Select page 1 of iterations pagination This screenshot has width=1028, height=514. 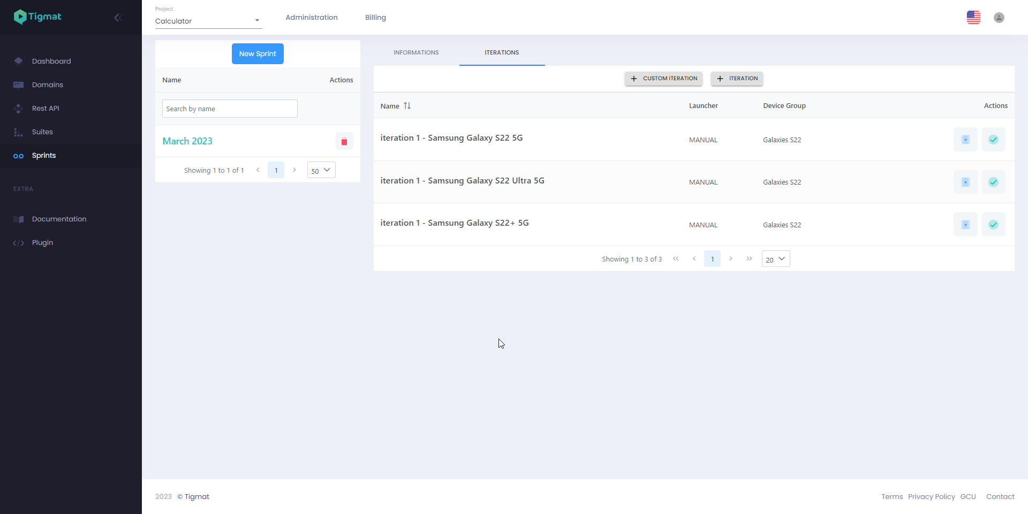coord(712,259)
